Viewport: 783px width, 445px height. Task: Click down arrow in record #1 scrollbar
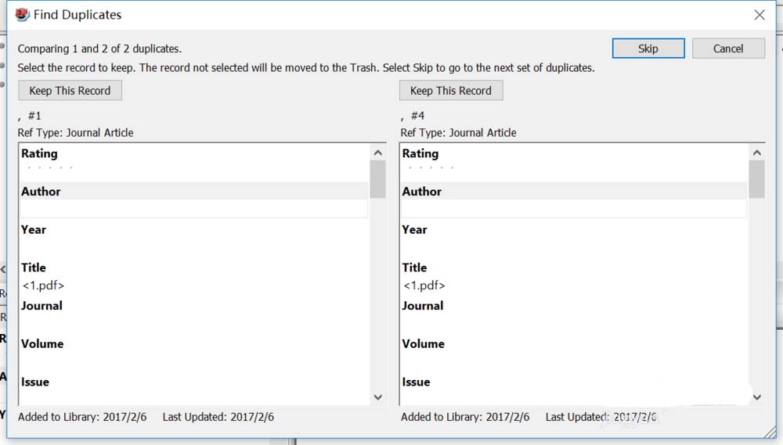[378, 397]
